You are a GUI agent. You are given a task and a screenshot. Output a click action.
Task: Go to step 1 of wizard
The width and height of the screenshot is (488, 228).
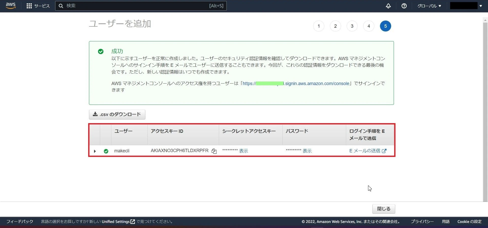coord(319,26)
